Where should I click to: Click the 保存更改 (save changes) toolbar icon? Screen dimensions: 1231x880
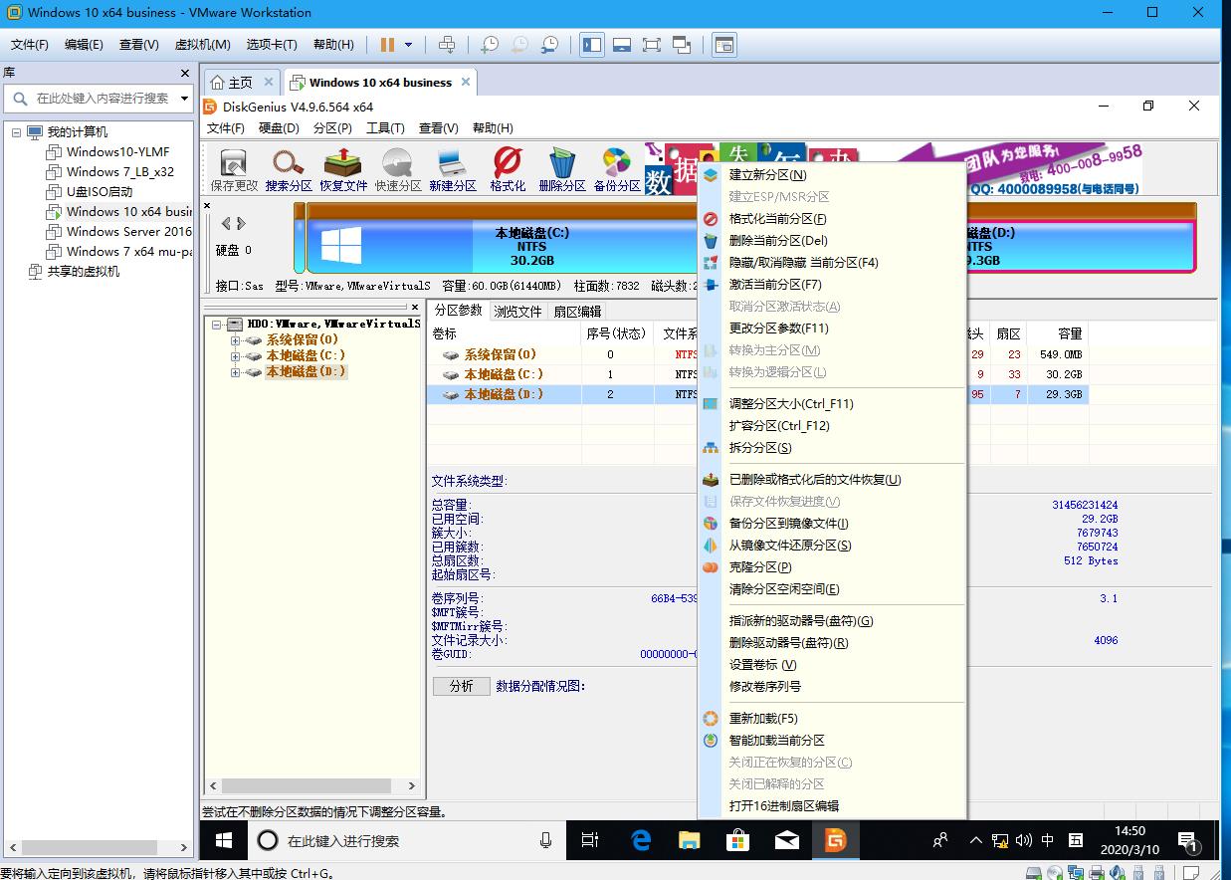pos(233,167)
